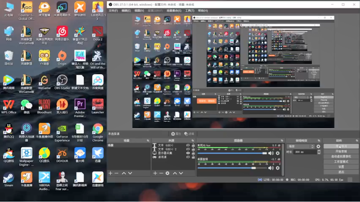Toggle lock on 显示器采集 source
The height and width of the screenshot is (202, 360).
point(193,153)
